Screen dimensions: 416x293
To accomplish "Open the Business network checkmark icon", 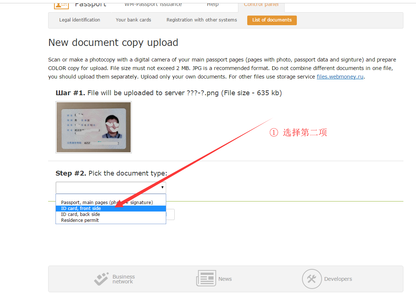I will click(x=101, y=279).
